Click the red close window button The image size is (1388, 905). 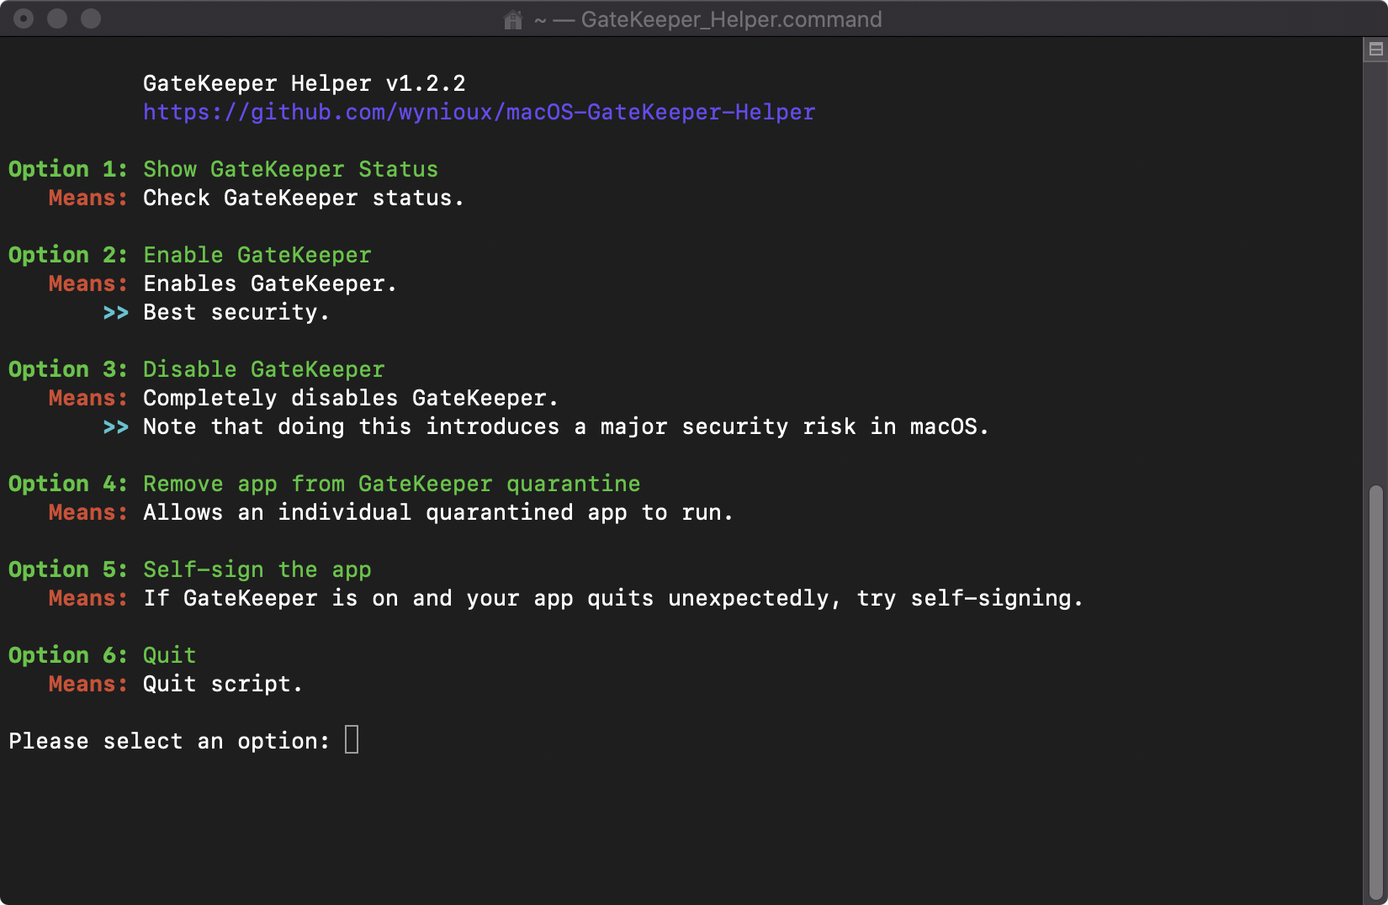click(24, 19)
